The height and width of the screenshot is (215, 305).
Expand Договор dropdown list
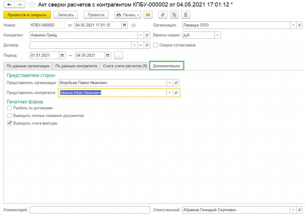[134, 45]
